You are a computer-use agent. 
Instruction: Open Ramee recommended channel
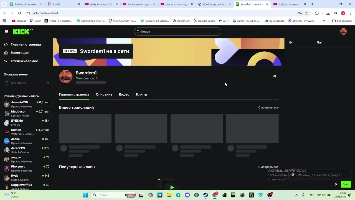(27, 132)
